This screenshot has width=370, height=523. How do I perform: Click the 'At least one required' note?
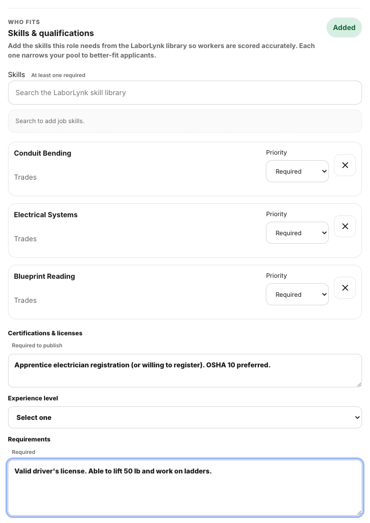coord(58,76)
